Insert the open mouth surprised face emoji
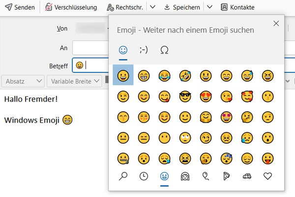Image resolution: width=295 pixels, height=197 pixels. (x=268, y=138)
